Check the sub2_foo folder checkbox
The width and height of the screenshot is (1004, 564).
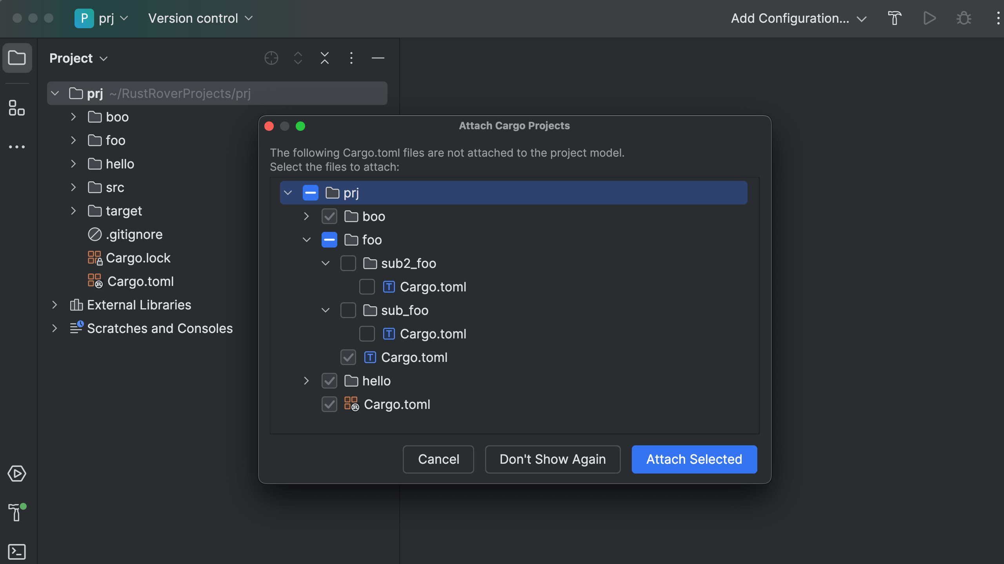click(x=348, y=263)
